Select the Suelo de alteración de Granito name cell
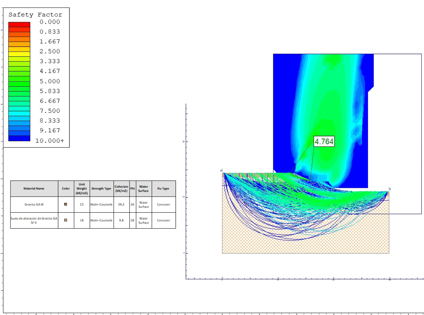This screenshot has height=315, width=424. pyautogui.click(x=34, y=220)
